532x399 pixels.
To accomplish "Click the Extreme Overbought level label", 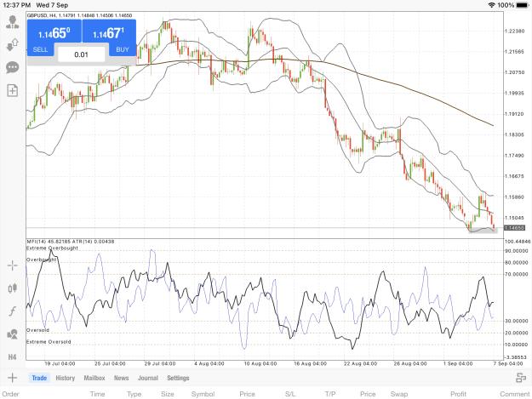I will tap(52, 248).
